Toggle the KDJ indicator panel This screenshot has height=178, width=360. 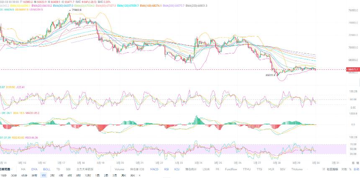tap(177, 169)
